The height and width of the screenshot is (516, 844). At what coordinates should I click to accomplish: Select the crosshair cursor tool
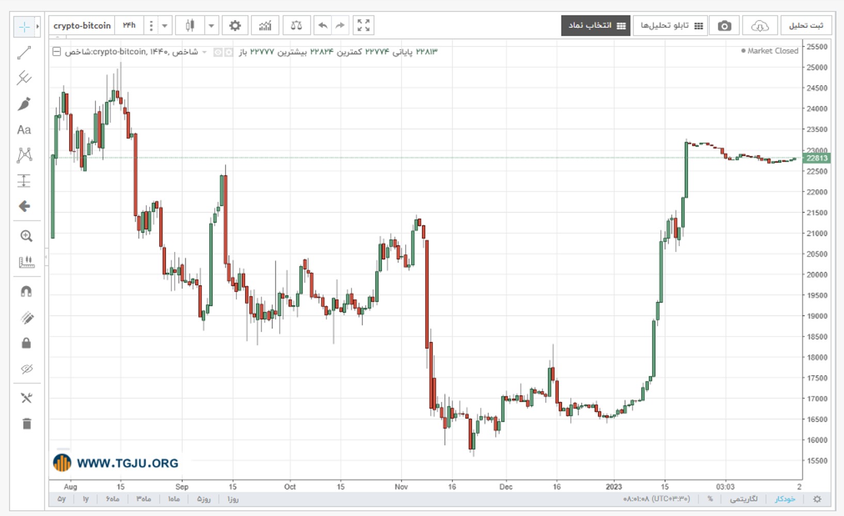pos(24,27)
